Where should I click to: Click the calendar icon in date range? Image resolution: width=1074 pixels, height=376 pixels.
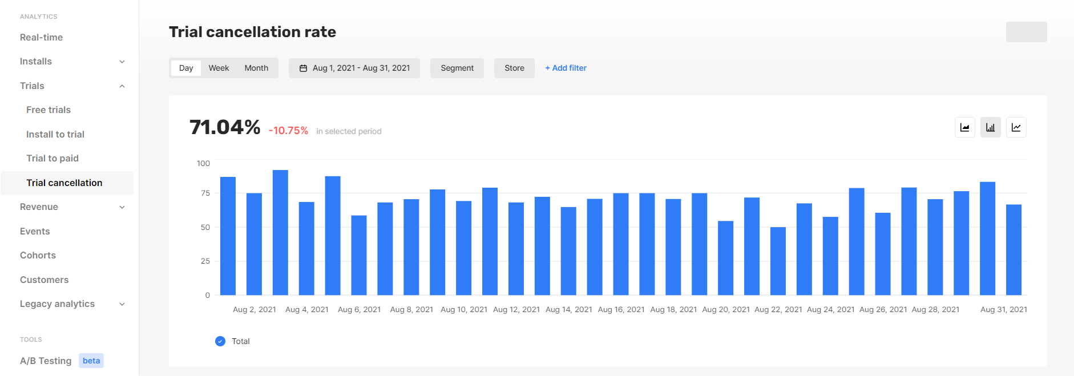click(303, 68)
